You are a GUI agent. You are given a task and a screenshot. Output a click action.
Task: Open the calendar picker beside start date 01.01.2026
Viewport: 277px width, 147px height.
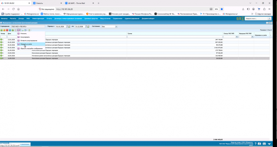[x=68, y=27]
